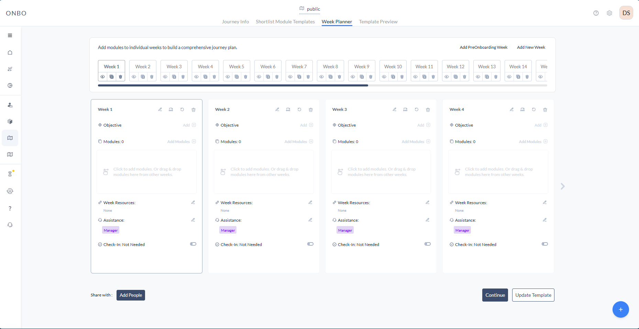Reset Week 3 card with refresh icon
The height and width of the screenshot is (329, 639).
click(x=417, y=110)
